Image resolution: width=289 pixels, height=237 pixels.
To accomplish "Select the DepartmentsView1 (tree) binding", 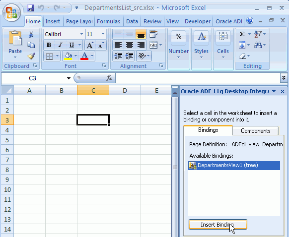I will [234, 165].
